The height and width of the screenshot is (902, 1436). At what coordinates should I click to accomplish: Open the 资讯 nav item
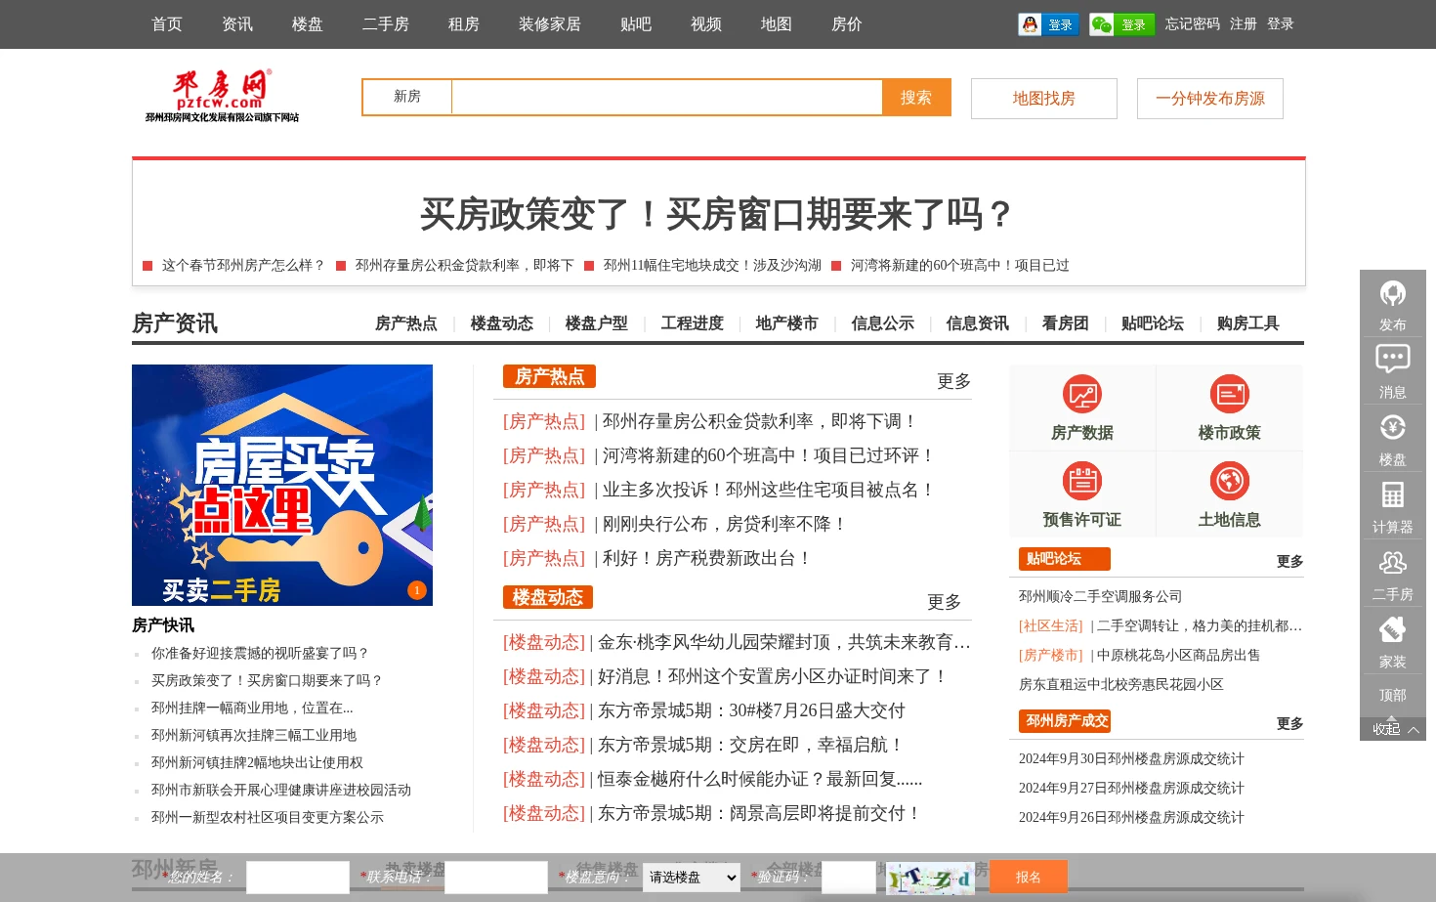(x=237, y=24)
